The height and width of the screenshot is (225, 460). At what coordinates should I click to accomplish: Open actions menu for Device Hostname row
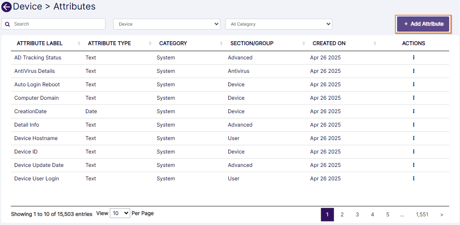point(414,138)
